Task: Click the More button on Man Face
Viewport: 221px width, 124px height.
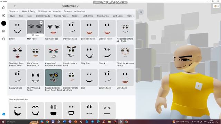Action: [35, 35]
